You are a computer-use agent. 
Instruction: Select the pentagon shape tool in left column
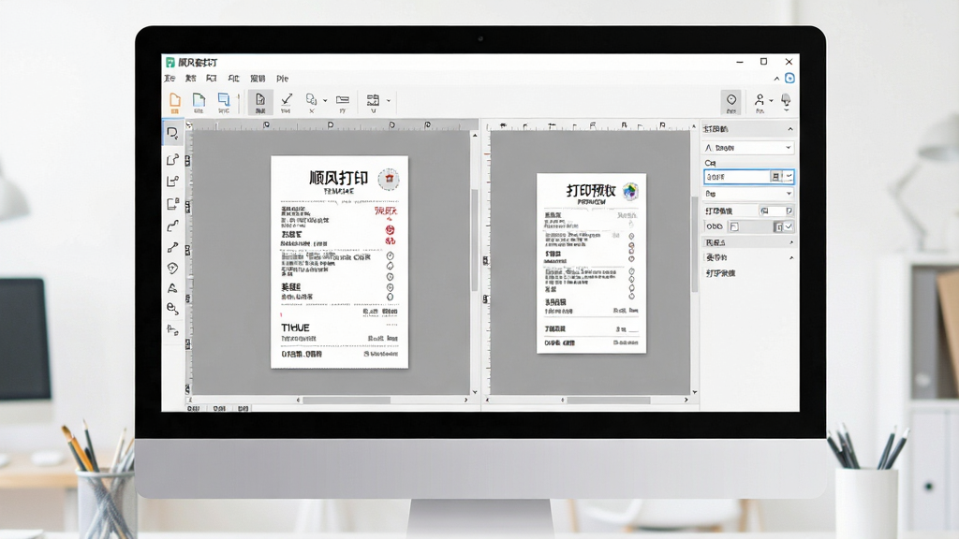172,268
